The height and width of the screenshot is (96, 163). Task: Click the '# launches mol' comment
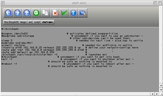96,55
